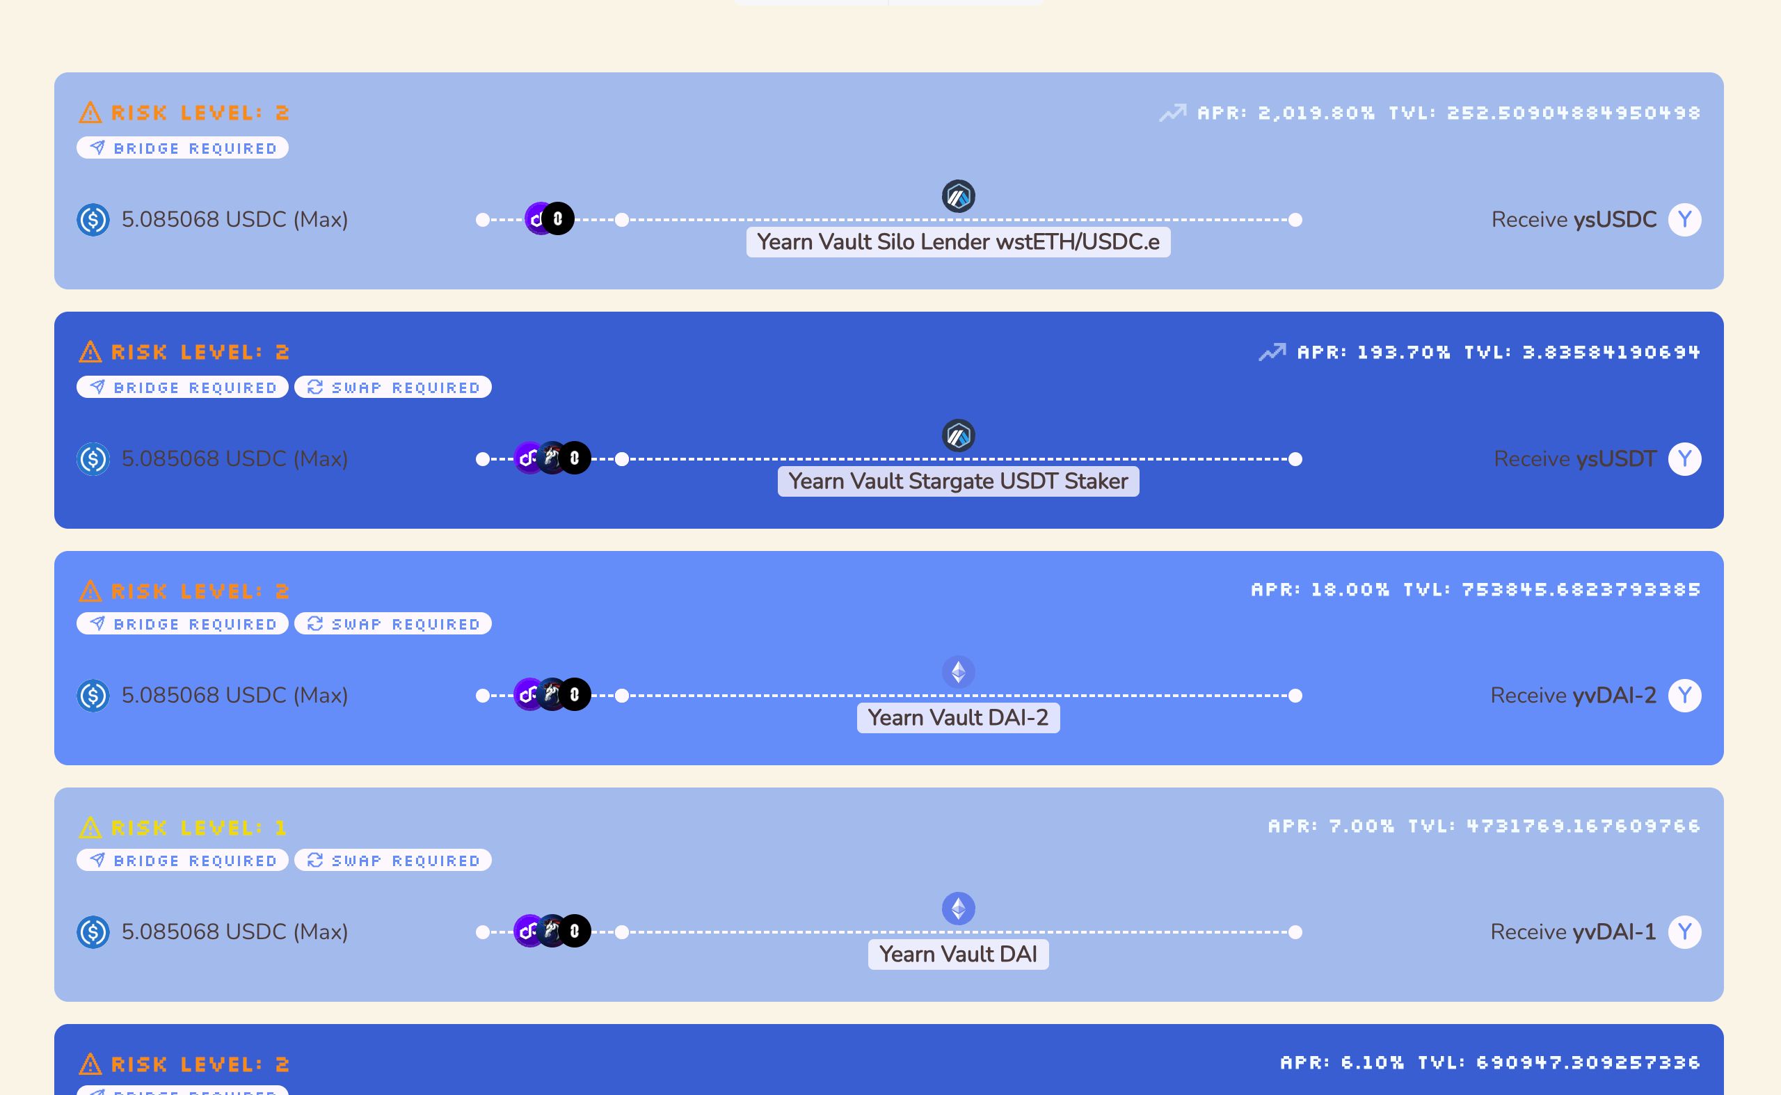
Task: Click the Yearn Y icon next to ysUSDC
Action: click(x=1685, y=219)
